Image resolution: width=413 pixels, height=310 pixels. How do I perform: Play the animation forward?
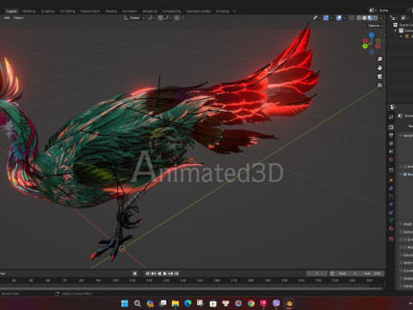[x=165, y=274]
